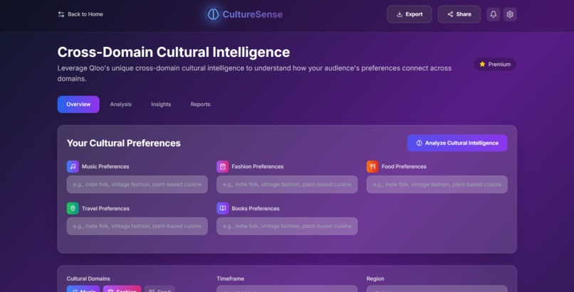The height and width of the screenshot is (292, 574).
Task: Go back via Back to Home link
Action: [80, 14]
